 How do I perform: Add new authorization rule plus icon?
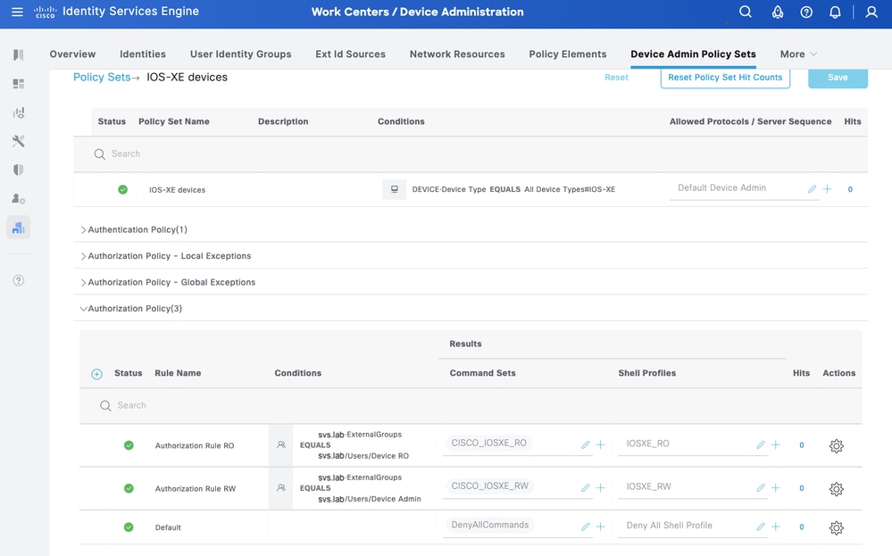coord(96,374)
